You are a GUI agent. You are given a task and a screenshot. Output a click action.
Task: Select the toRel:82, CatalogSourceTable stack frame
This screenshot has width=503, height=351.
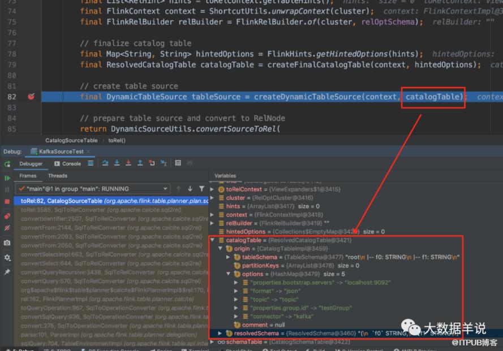pyautogui.click(x=111, y=201)
